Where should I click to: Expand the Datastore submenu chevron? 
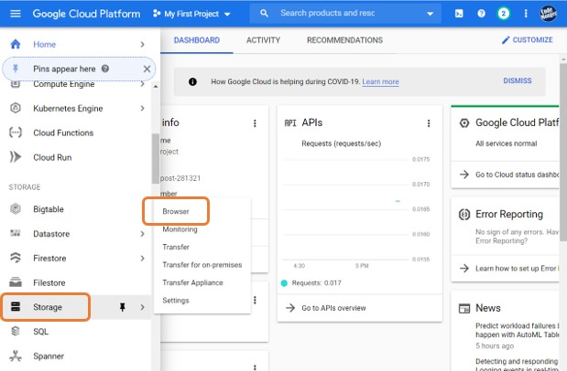pyautogui.click(x=143, y=234)
